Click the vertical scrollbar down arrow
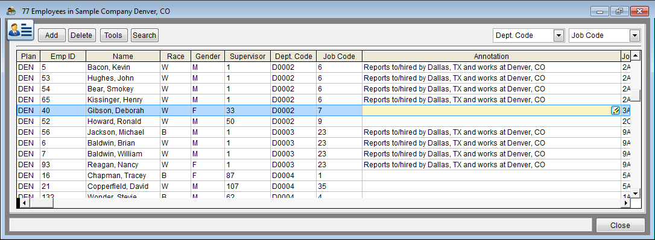655x240 pixels. [x=635, y=193]
